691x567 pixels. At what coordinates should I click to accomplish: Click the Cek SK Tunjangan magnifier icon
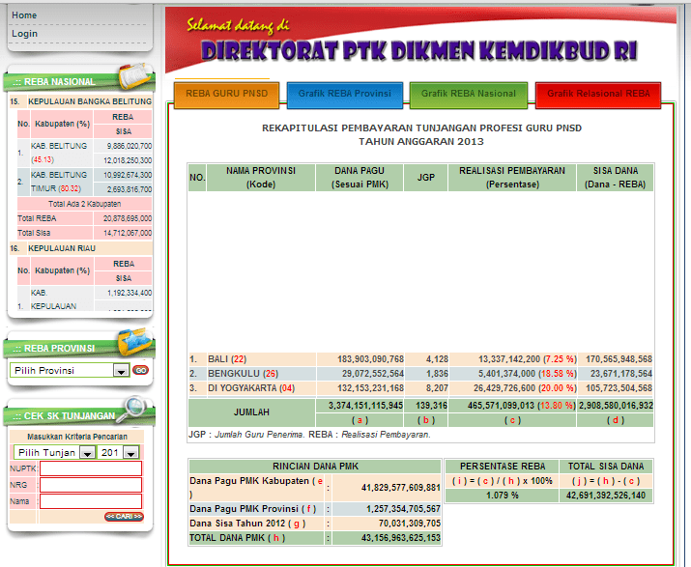coord(132,409)
